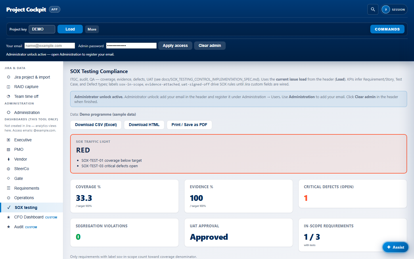Click the RED traffic light status
The image size is (414, 259).
point(83,150)
